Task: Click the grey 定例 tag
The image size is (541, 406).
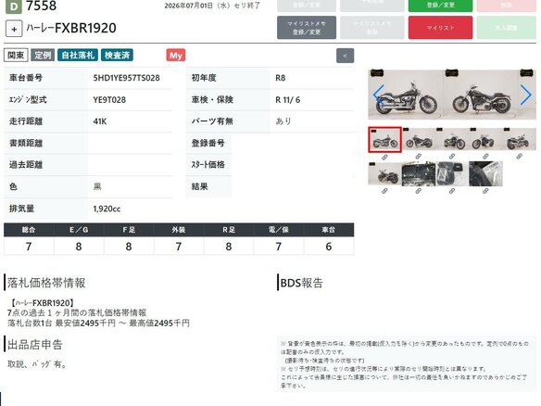Action: point(43,56)
